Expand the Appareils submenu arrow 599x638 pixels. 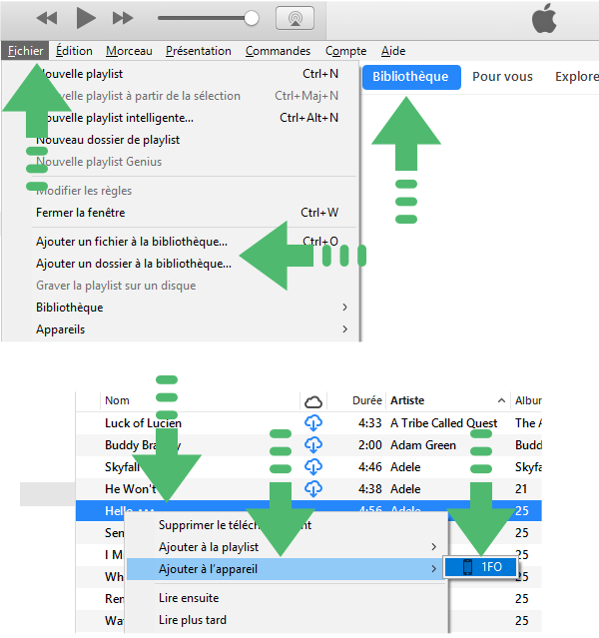coord(345,329)
